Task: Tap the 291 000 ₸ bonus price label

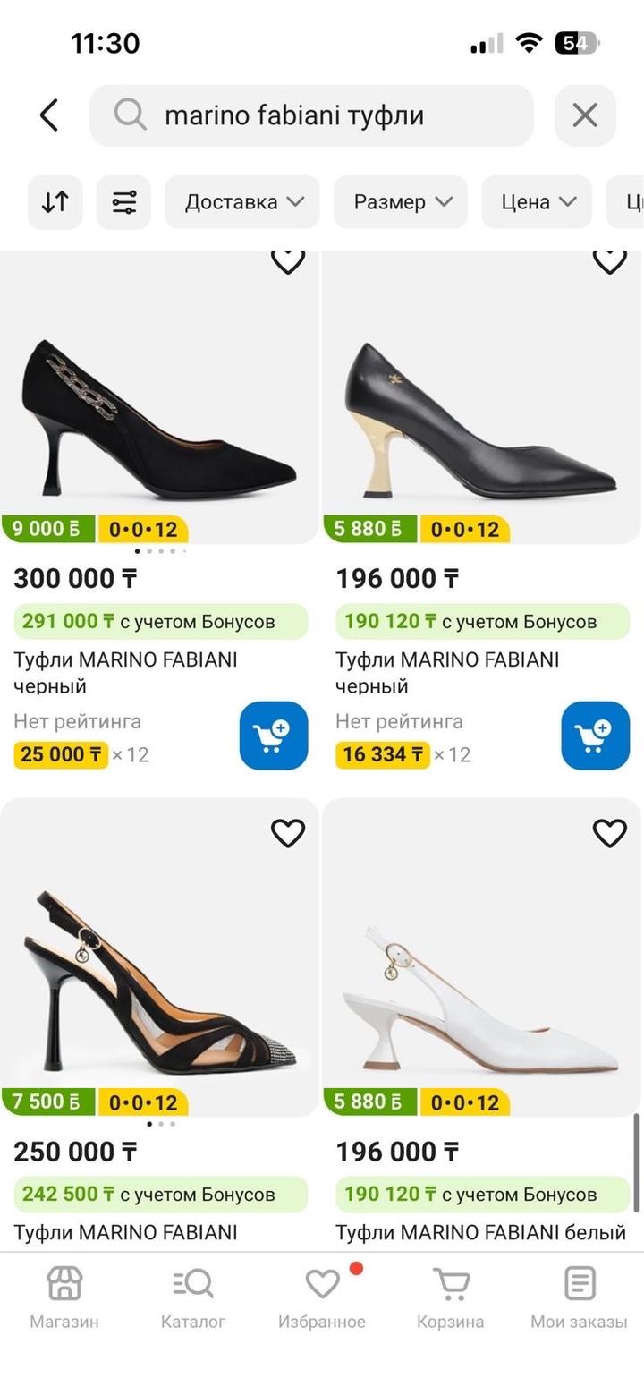Action: pyautogui.click(x=160, y=621)
